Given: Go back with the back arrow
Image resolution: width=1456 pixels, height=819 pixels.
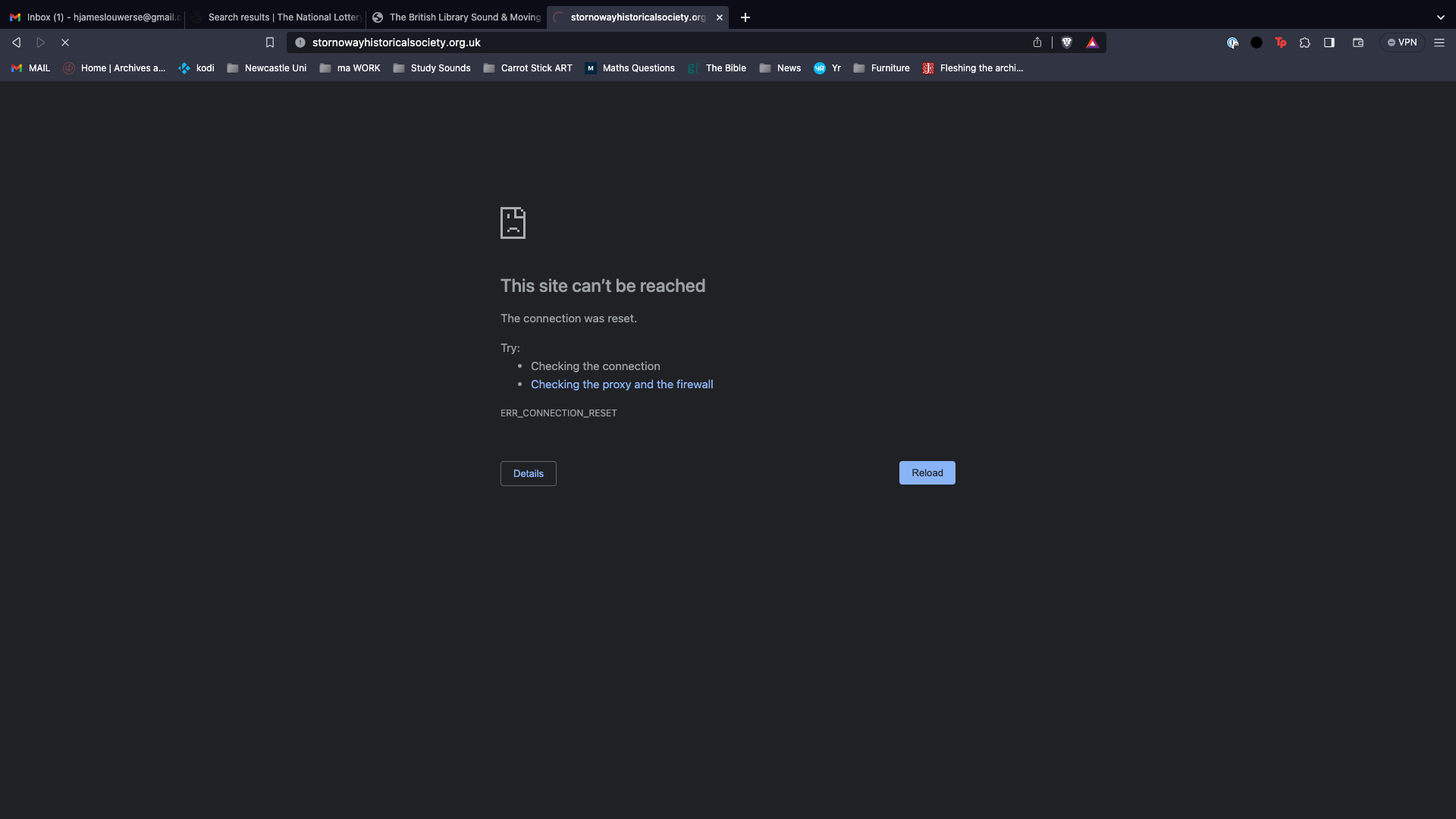Looking at the screenshot, I should (17, 42).
